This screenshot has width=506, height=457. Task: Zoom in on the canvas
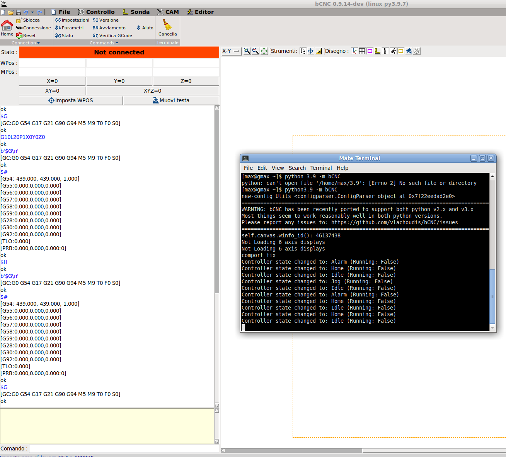coord(247,51)
